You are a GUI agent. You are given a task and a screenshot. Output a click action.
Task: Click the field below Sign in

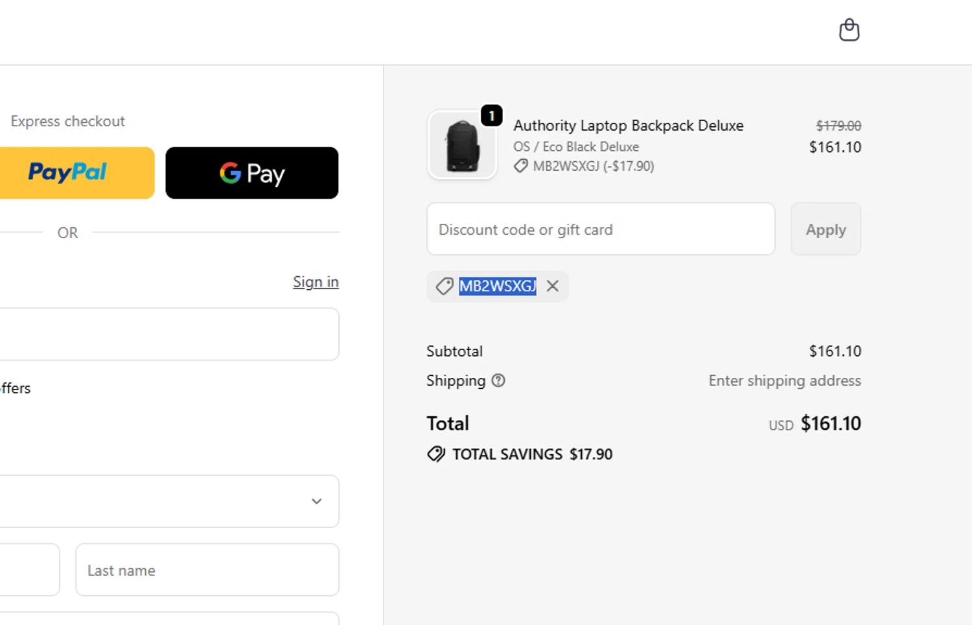pyautogui.click(x=169, y=334)
